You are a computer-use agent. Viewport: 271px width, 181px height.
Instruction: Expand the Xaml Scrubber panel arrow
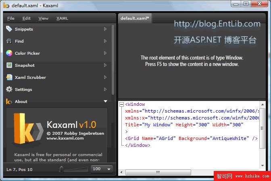pyautogui.click(x=105, y=77)
